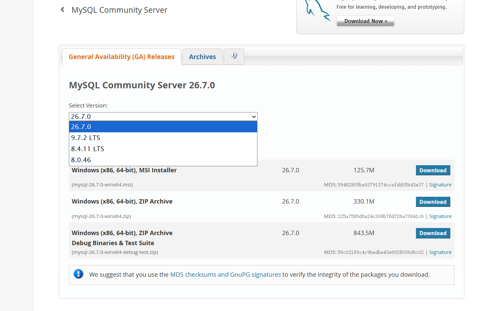Choose 8.0.46 version option

[163, 160]
